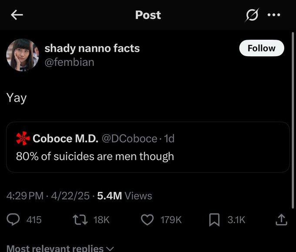This screenshot has width=296, height=252.
Task: Click the 4:29 PM timestamp
Action: 26,196
